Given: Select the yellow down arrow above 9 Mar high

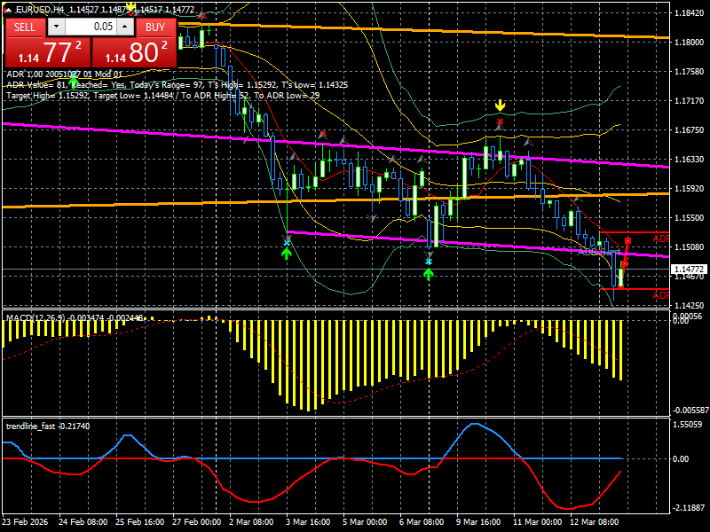Looking at the screenshot, I should point(500,106).
